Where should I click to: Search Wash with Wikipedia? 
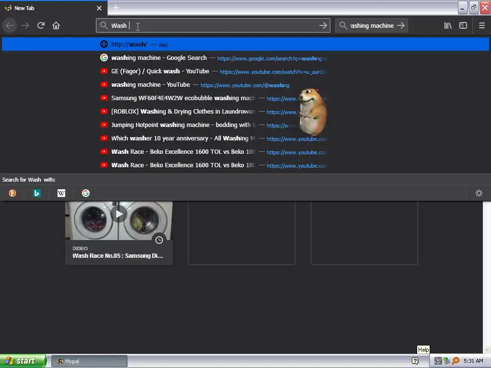(x=61, y=193)
